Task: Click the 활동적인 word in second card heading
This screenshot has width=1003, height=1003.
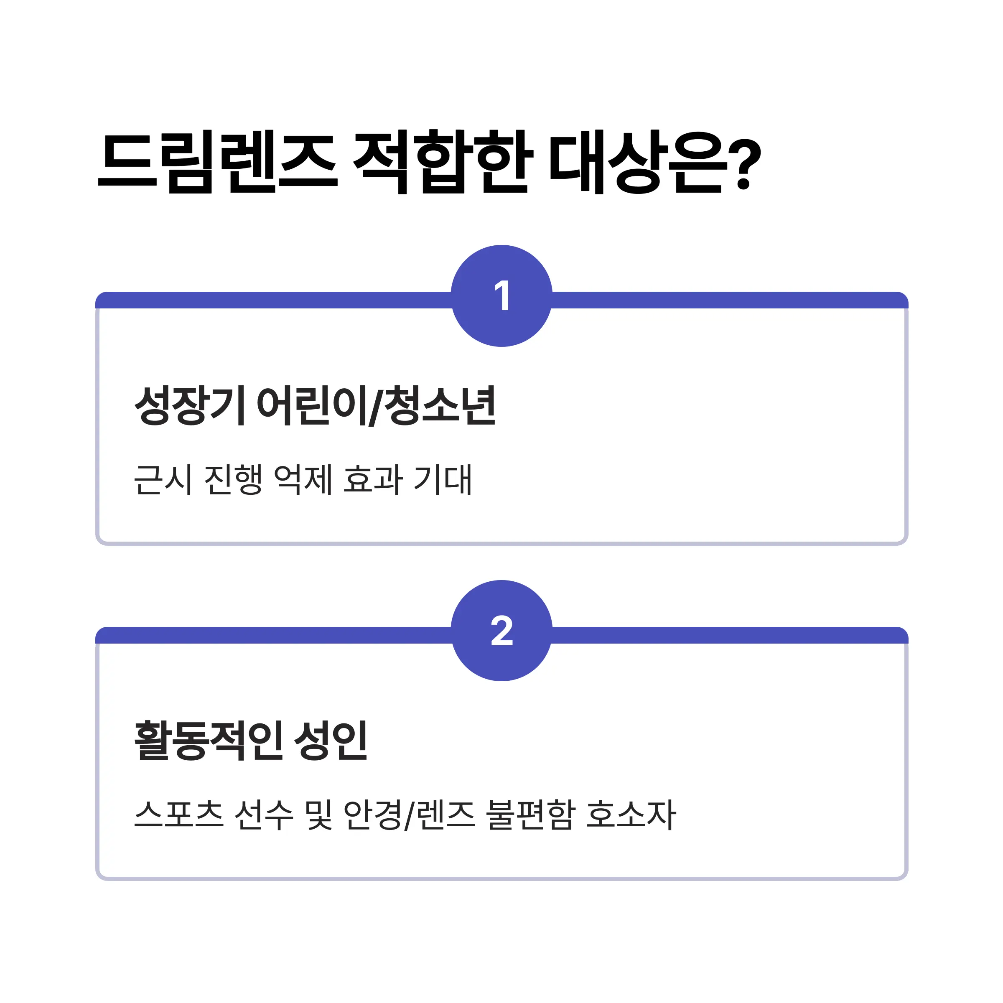Action: [209, 740]
